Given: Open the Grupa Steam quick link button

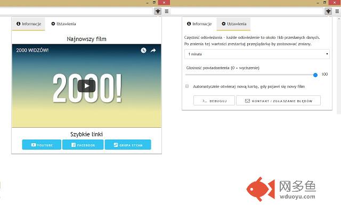Looking at the screenshot, I should (128, 145).
